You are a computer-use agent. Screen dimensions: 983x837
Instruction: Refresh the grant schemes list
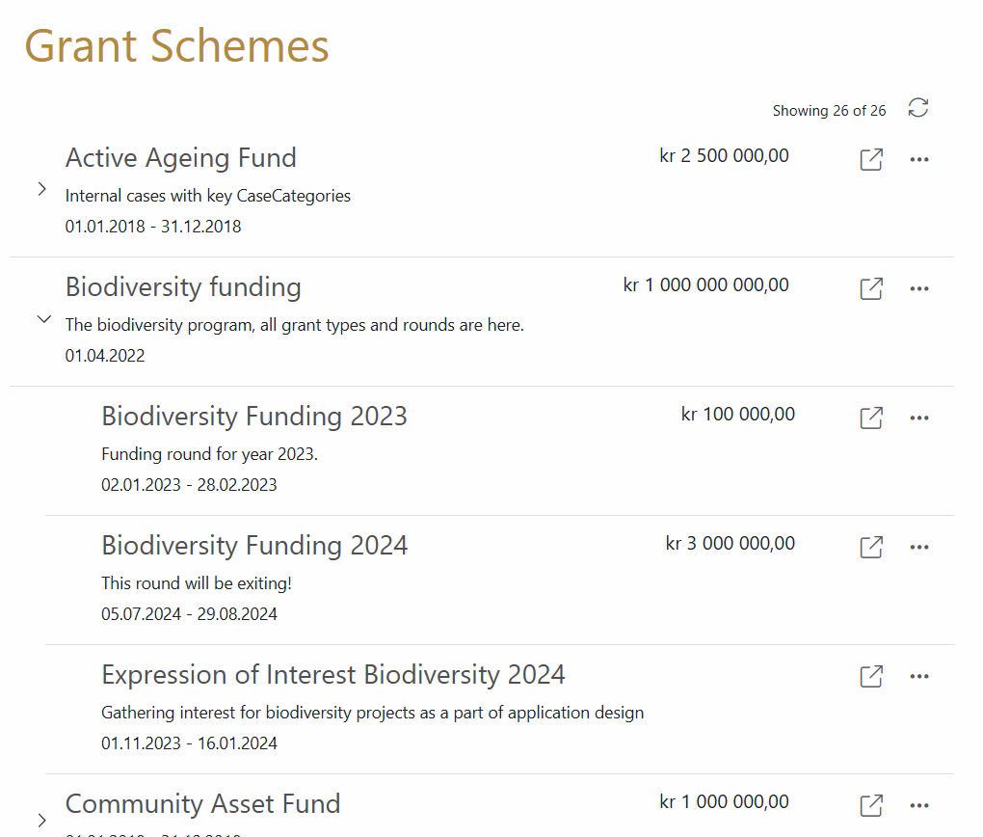click(918, 108)
